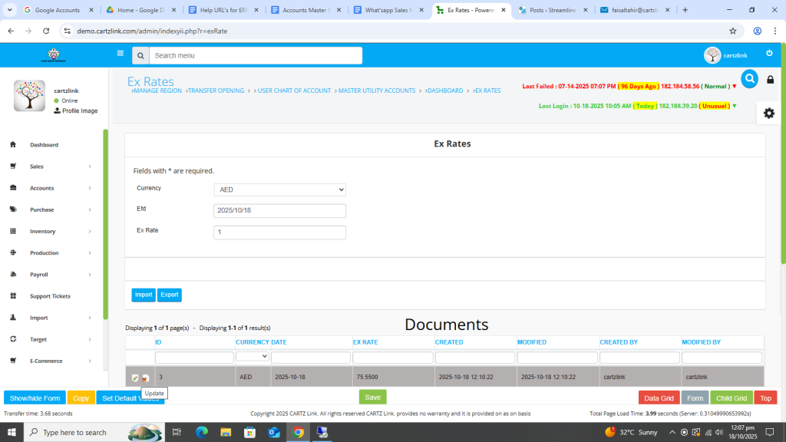Click the padlock lock icon

point(770,80)
